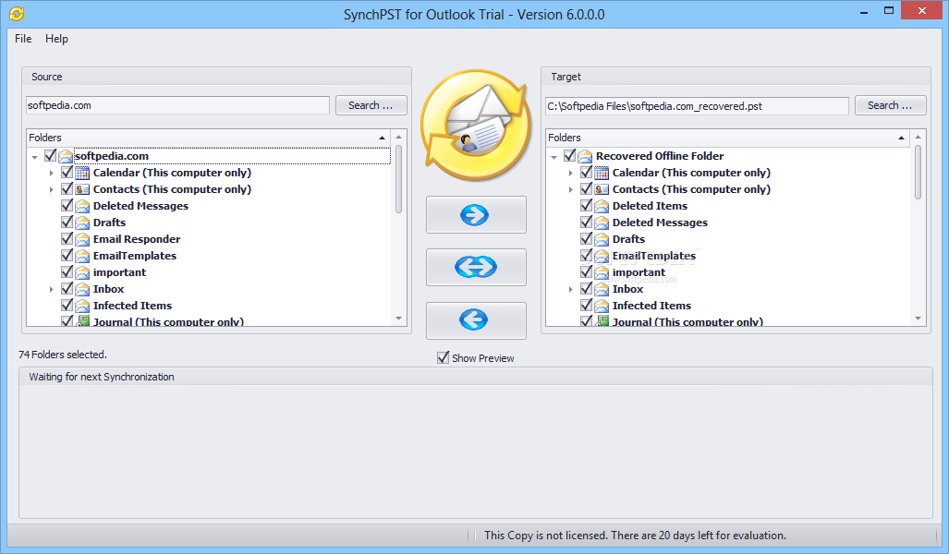Screen dimensions: 949x554
Task: Click the source-to-target right arrow sync button
Action: click(x=476, y=215)
